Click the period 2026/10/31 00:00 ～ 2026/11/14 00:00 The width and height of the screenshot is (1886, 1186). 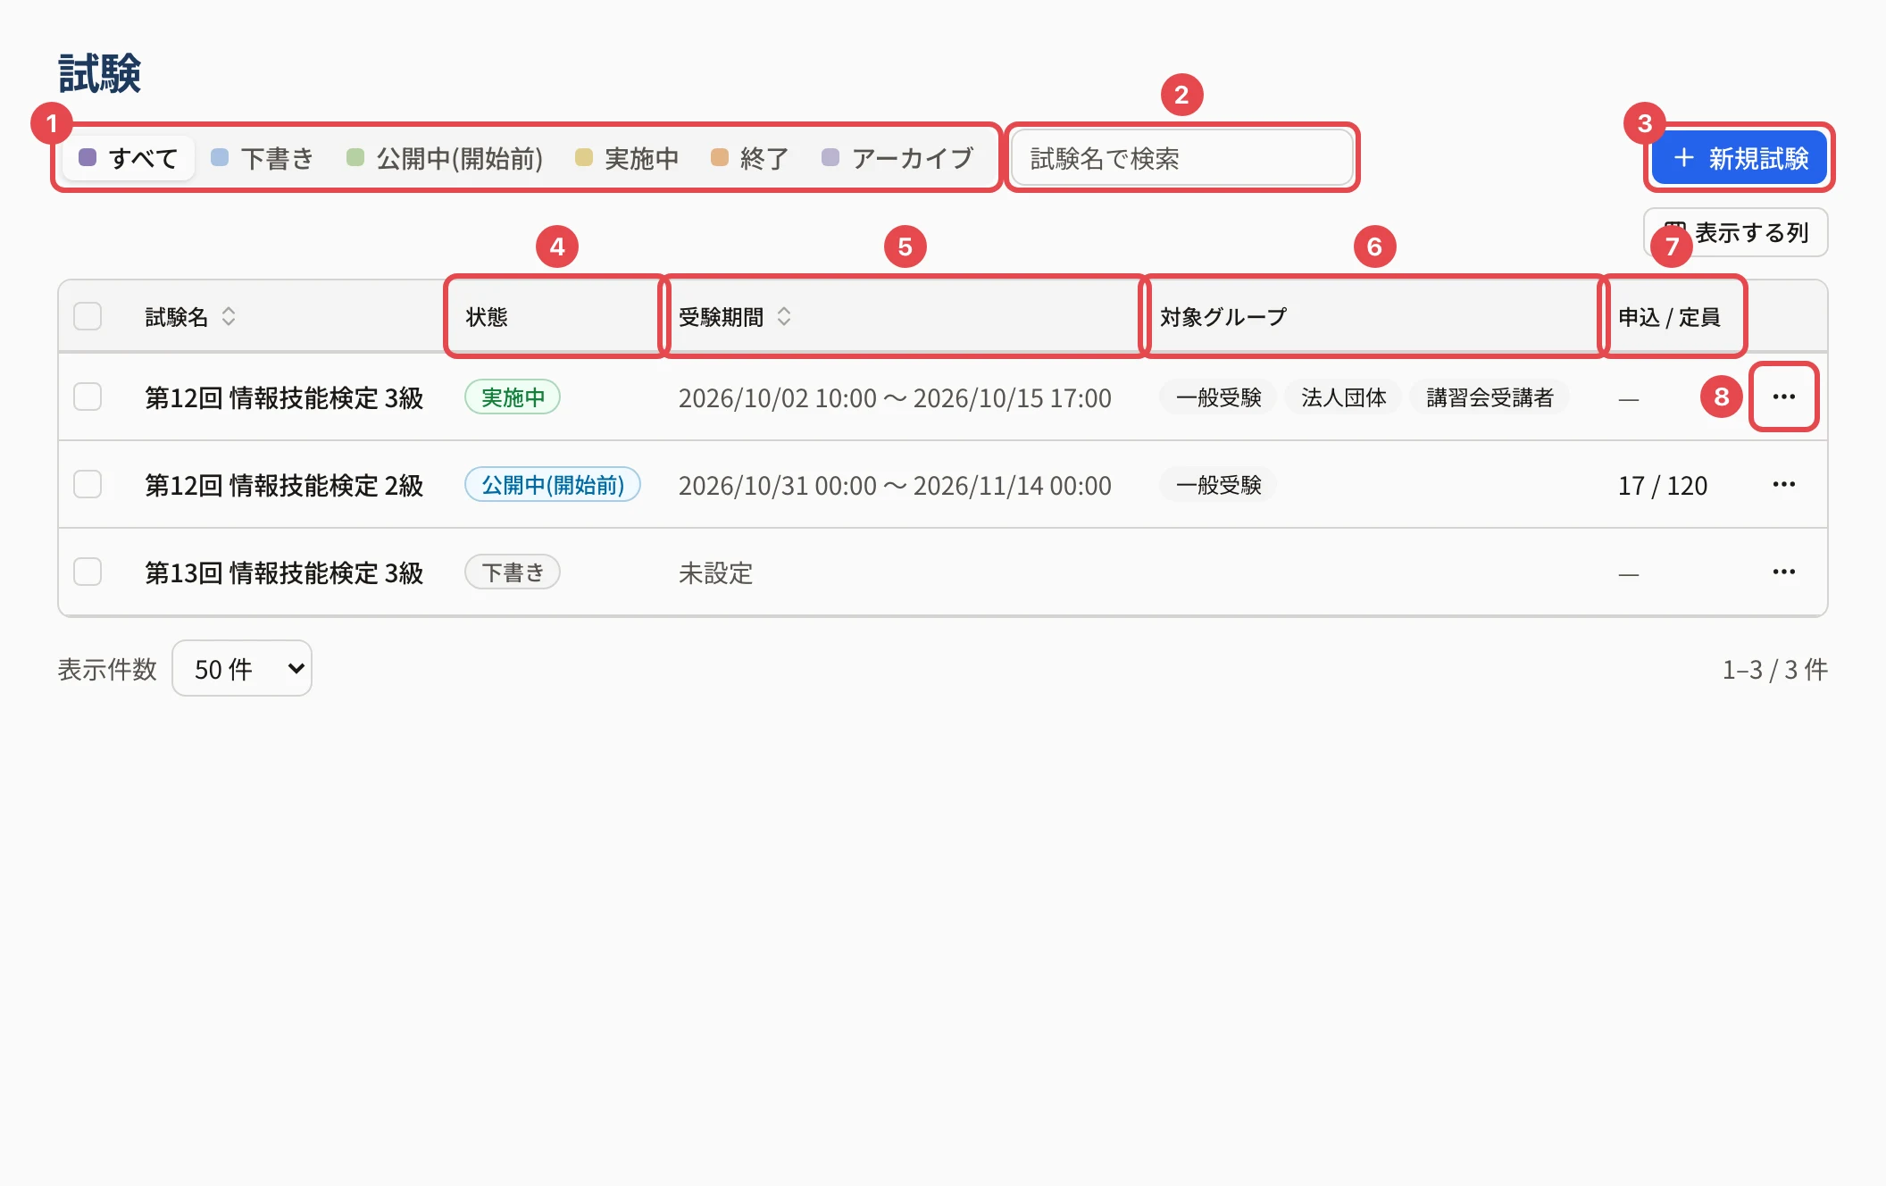895,485
